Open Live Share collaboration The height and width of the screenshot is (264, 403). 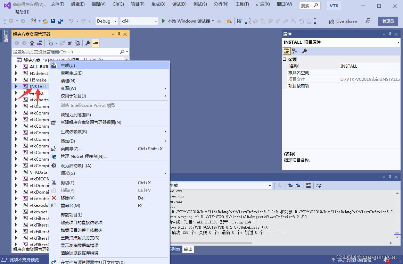click(343, 21)
